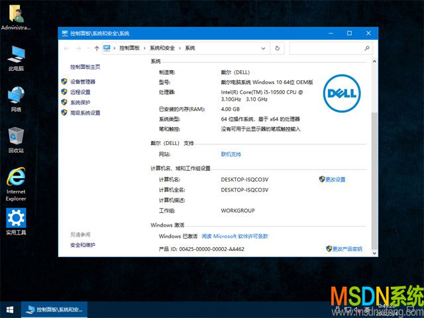This screenshot has width=424, height=318.
Task: Go up one level with the up arrow
Action: point(97,48)
